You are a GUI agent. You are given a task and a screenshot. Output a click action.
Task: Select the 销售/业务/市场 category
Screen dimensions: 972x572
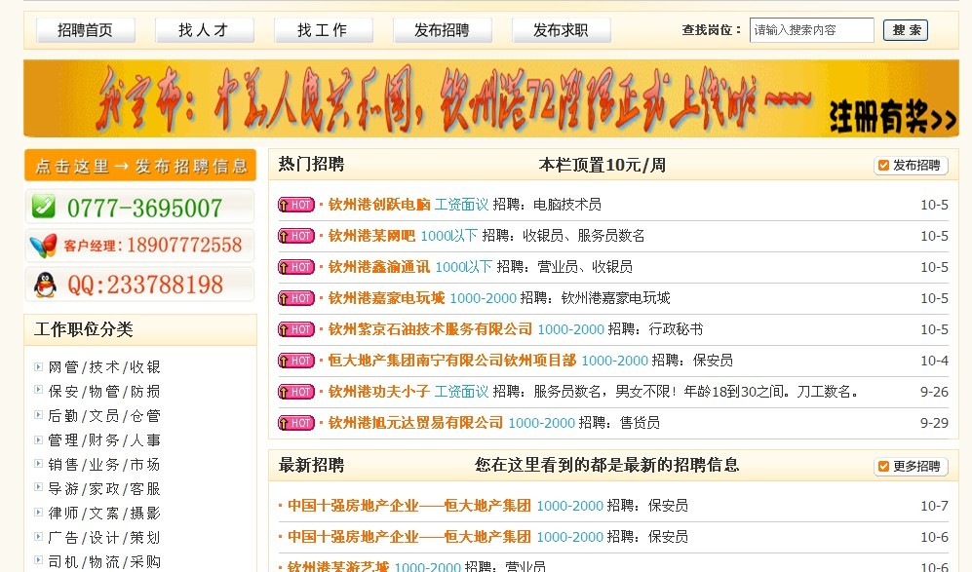[104, 464]
